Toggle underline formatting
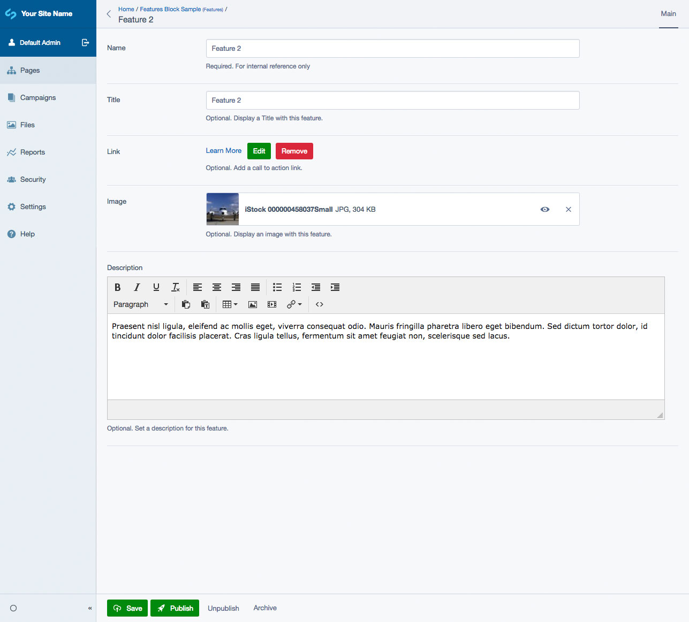The image size is (689, 622). (x=156, y=287)
